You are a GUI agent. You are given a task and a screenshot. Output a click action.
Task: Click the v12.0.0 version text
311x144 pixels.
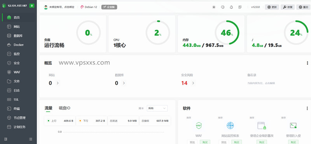[x=255, y=7]
